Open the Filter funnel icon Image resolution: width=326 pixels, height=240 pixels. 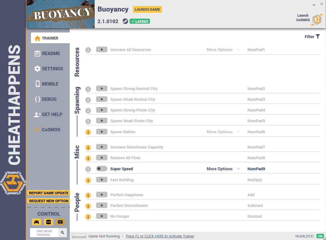click(318, 37)
